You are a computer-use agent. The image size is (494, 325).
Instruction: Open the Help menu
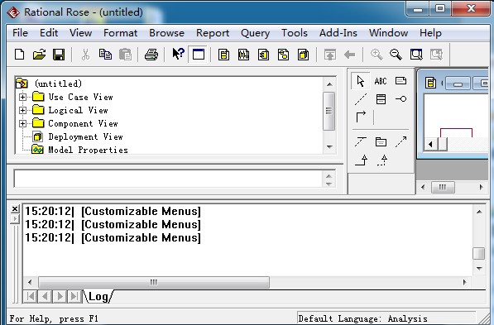click(x=430, y=33)
